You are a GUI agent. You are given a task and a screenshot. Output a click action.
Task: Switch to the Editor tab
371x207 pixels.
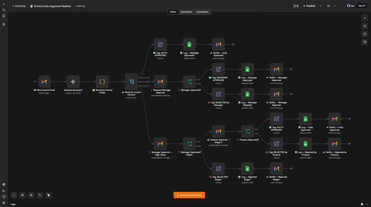pos(173,12)
